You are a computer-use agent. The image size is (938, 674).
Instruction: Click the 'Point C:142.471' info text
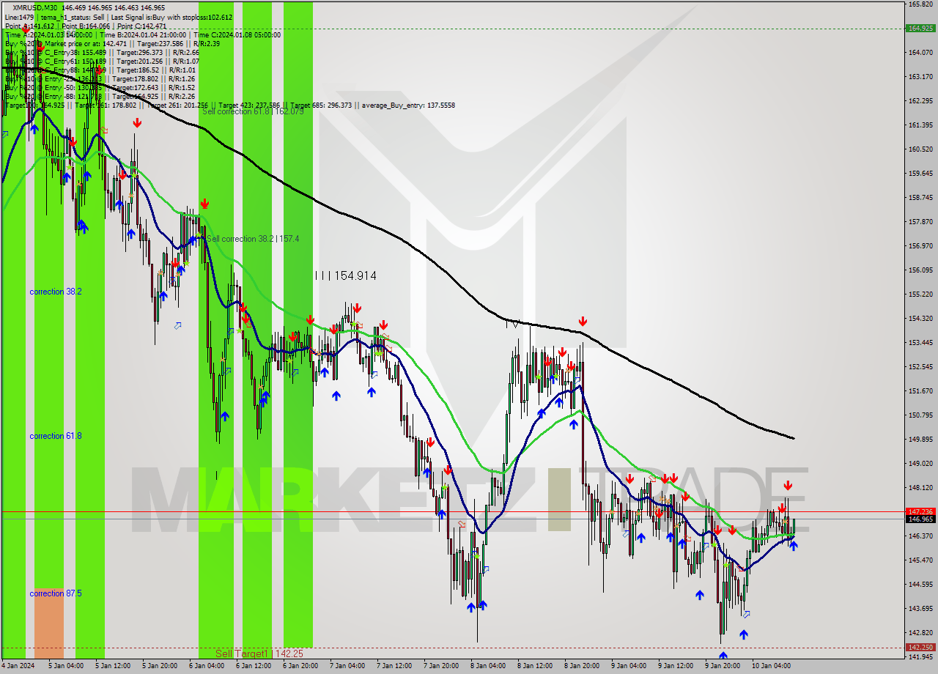[x=139, y=26]
